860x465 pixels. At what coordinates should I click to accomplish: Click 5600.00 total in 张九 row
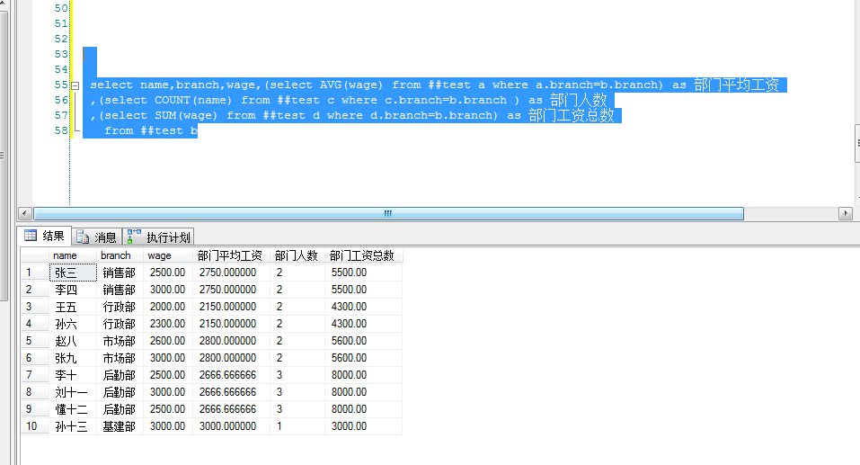[x=364, y=358]
